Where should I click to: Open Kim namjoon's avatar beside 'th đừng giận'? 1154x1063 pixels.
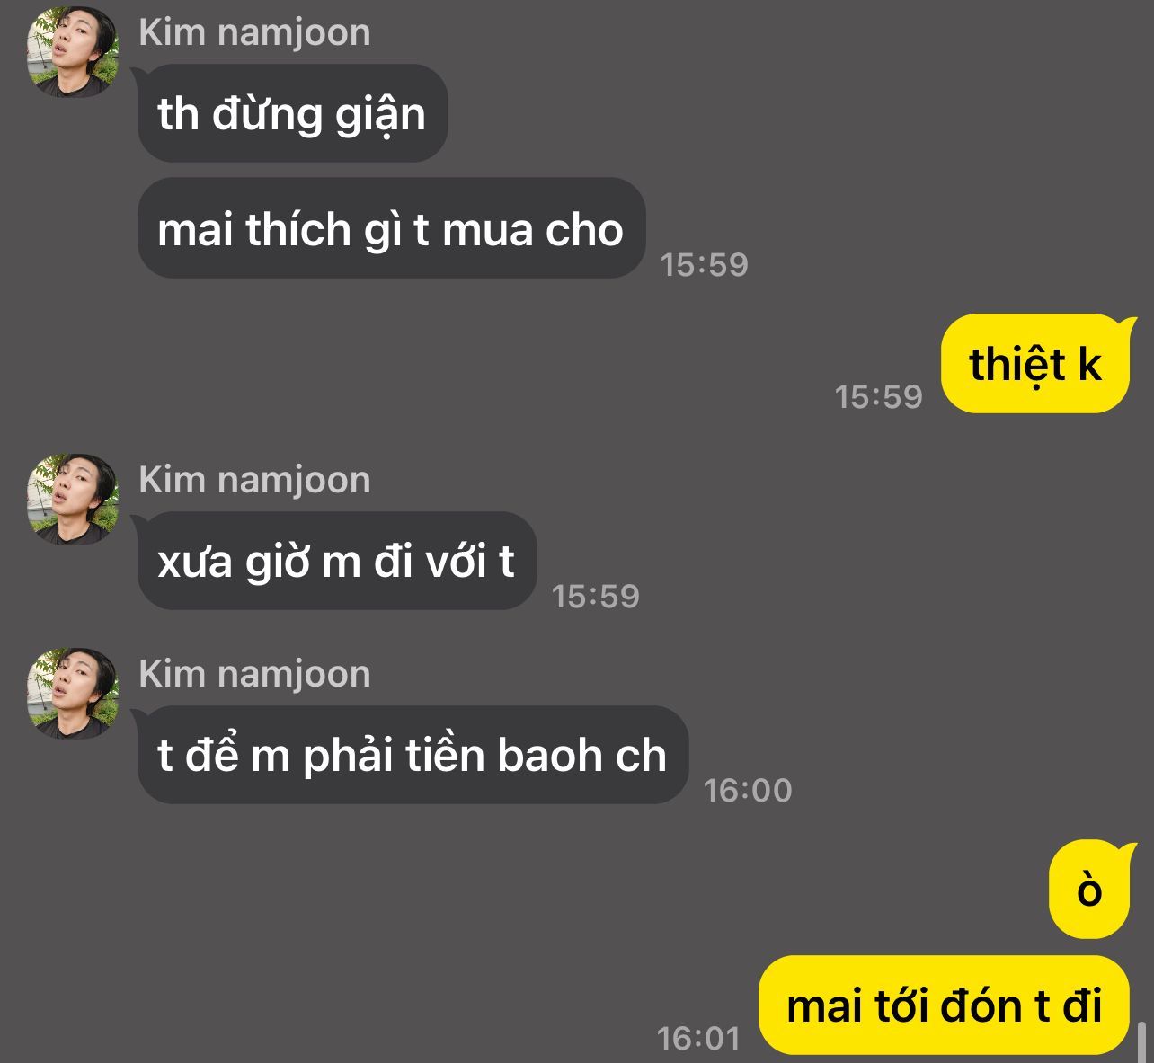point(73,51)
